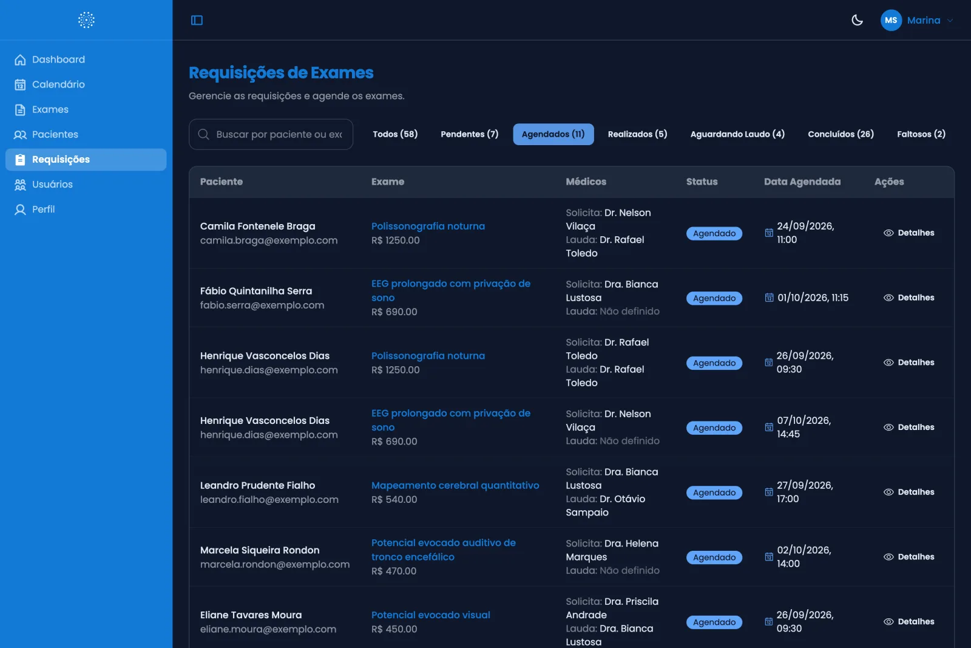Image resolution: width=971 pixels, height=648 pixels.
Task: Switch to Faltosos (2) tab
Action: pos(921,134)
